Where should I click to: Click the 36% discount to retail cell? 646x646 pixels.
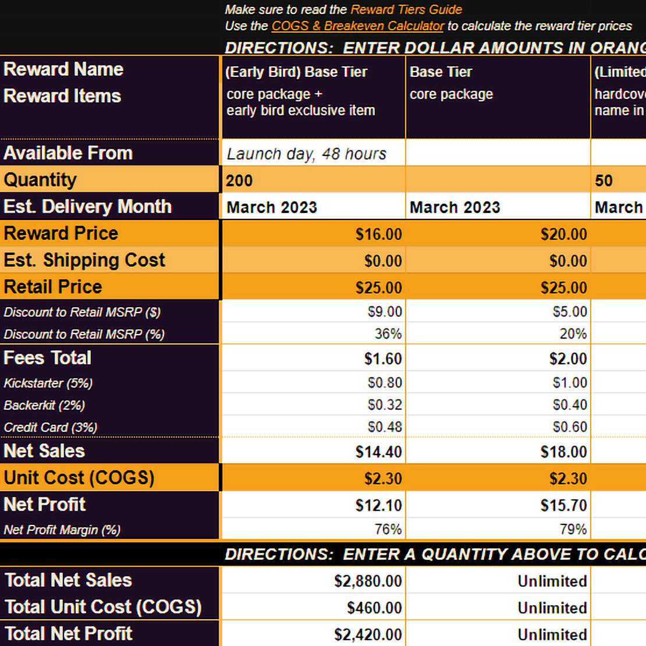pos(313,334)
